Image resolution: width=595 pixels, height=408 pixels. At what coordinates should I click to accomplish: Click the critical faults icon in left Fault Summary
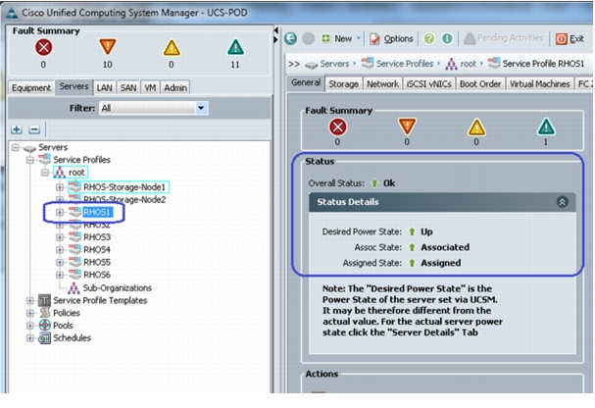pos(44,48)
